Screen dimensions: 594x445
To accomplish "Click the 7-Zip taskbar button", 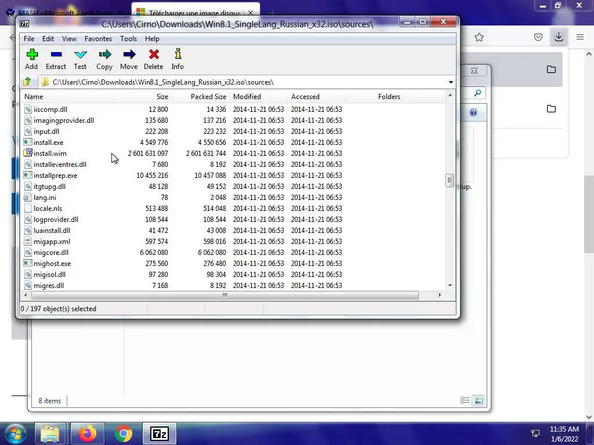I will pyautogui.click(x=159, y=433).
